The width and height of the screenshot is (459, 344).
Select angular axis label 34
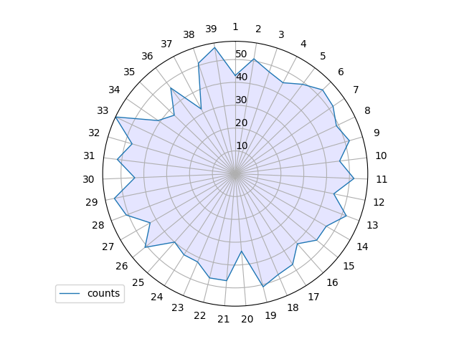click(114, 90)
